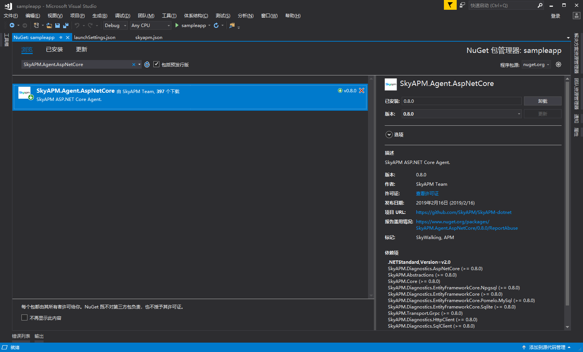583x352 pixels.
Task: Open the document tabs overflow dropdown arrow
Action: tap(568, 38)
